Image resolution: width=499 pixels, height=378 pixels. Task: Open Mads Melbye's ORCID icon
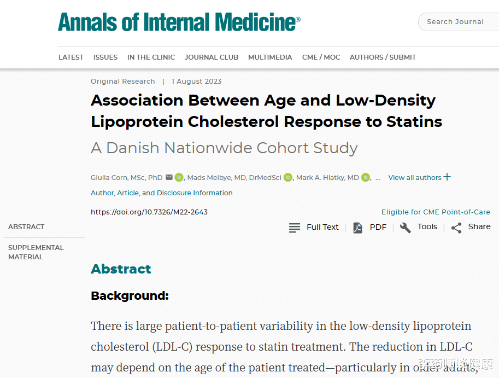[x=288, y=177]
